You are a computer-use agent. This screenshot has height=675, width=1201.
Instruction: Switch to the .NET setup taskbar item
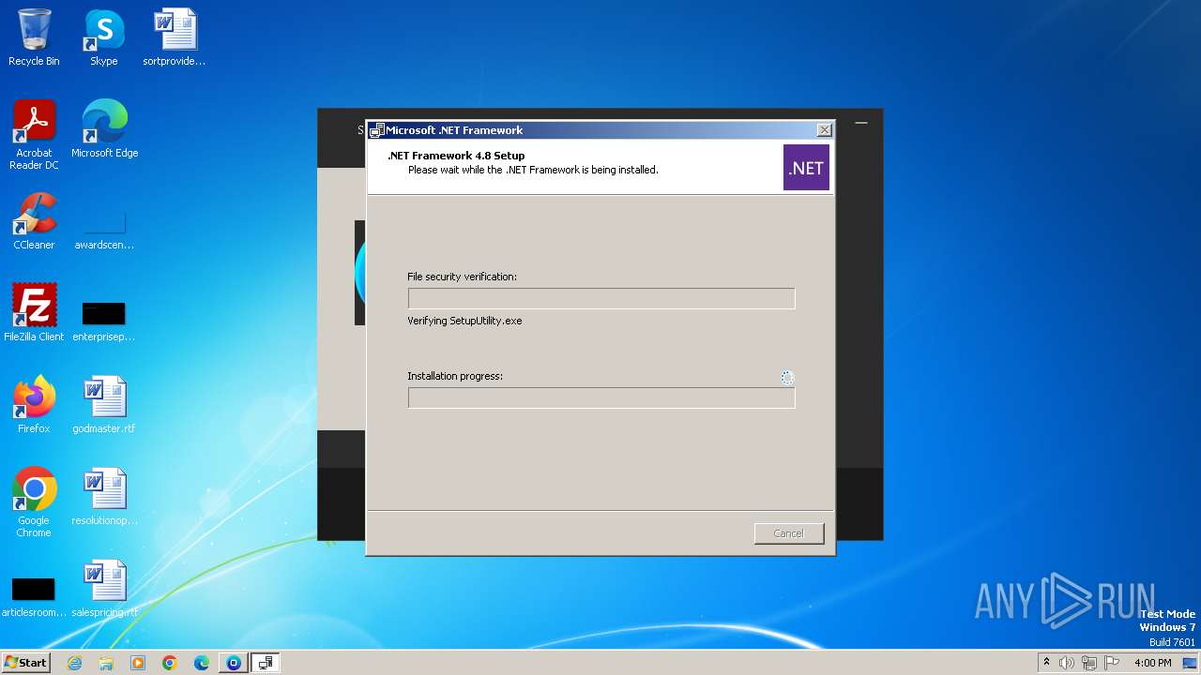tap(266, 663)
